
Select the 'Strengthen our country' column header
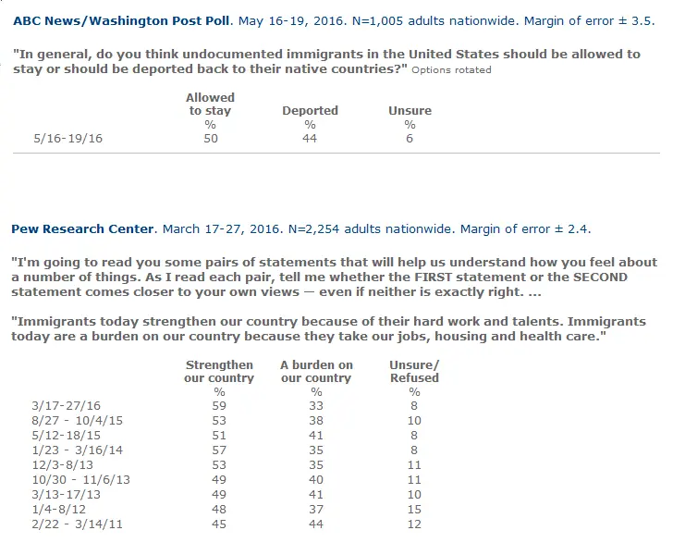tap(219, 371)
